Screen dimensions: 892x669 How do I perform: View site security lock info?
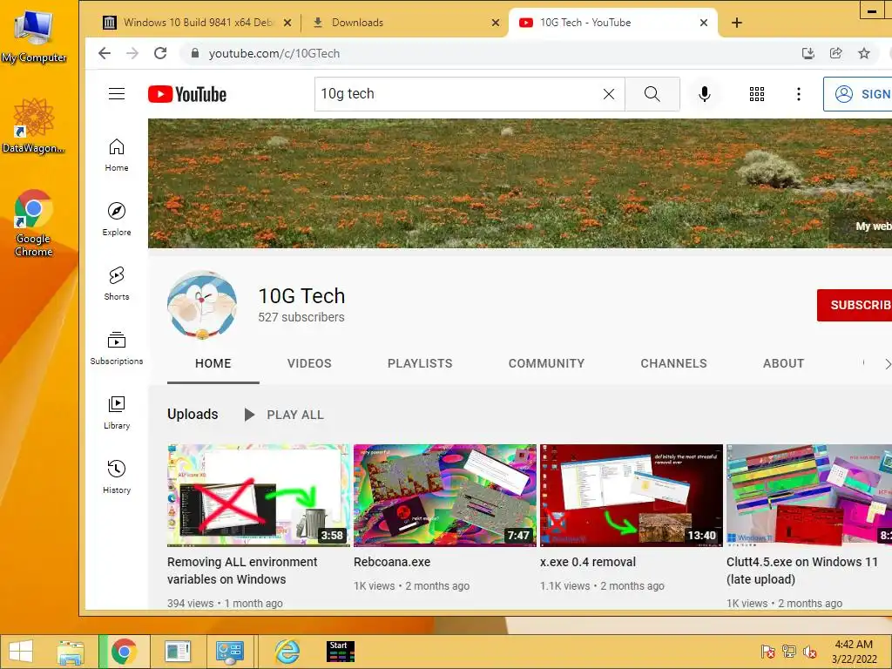[x=195, y=53]
